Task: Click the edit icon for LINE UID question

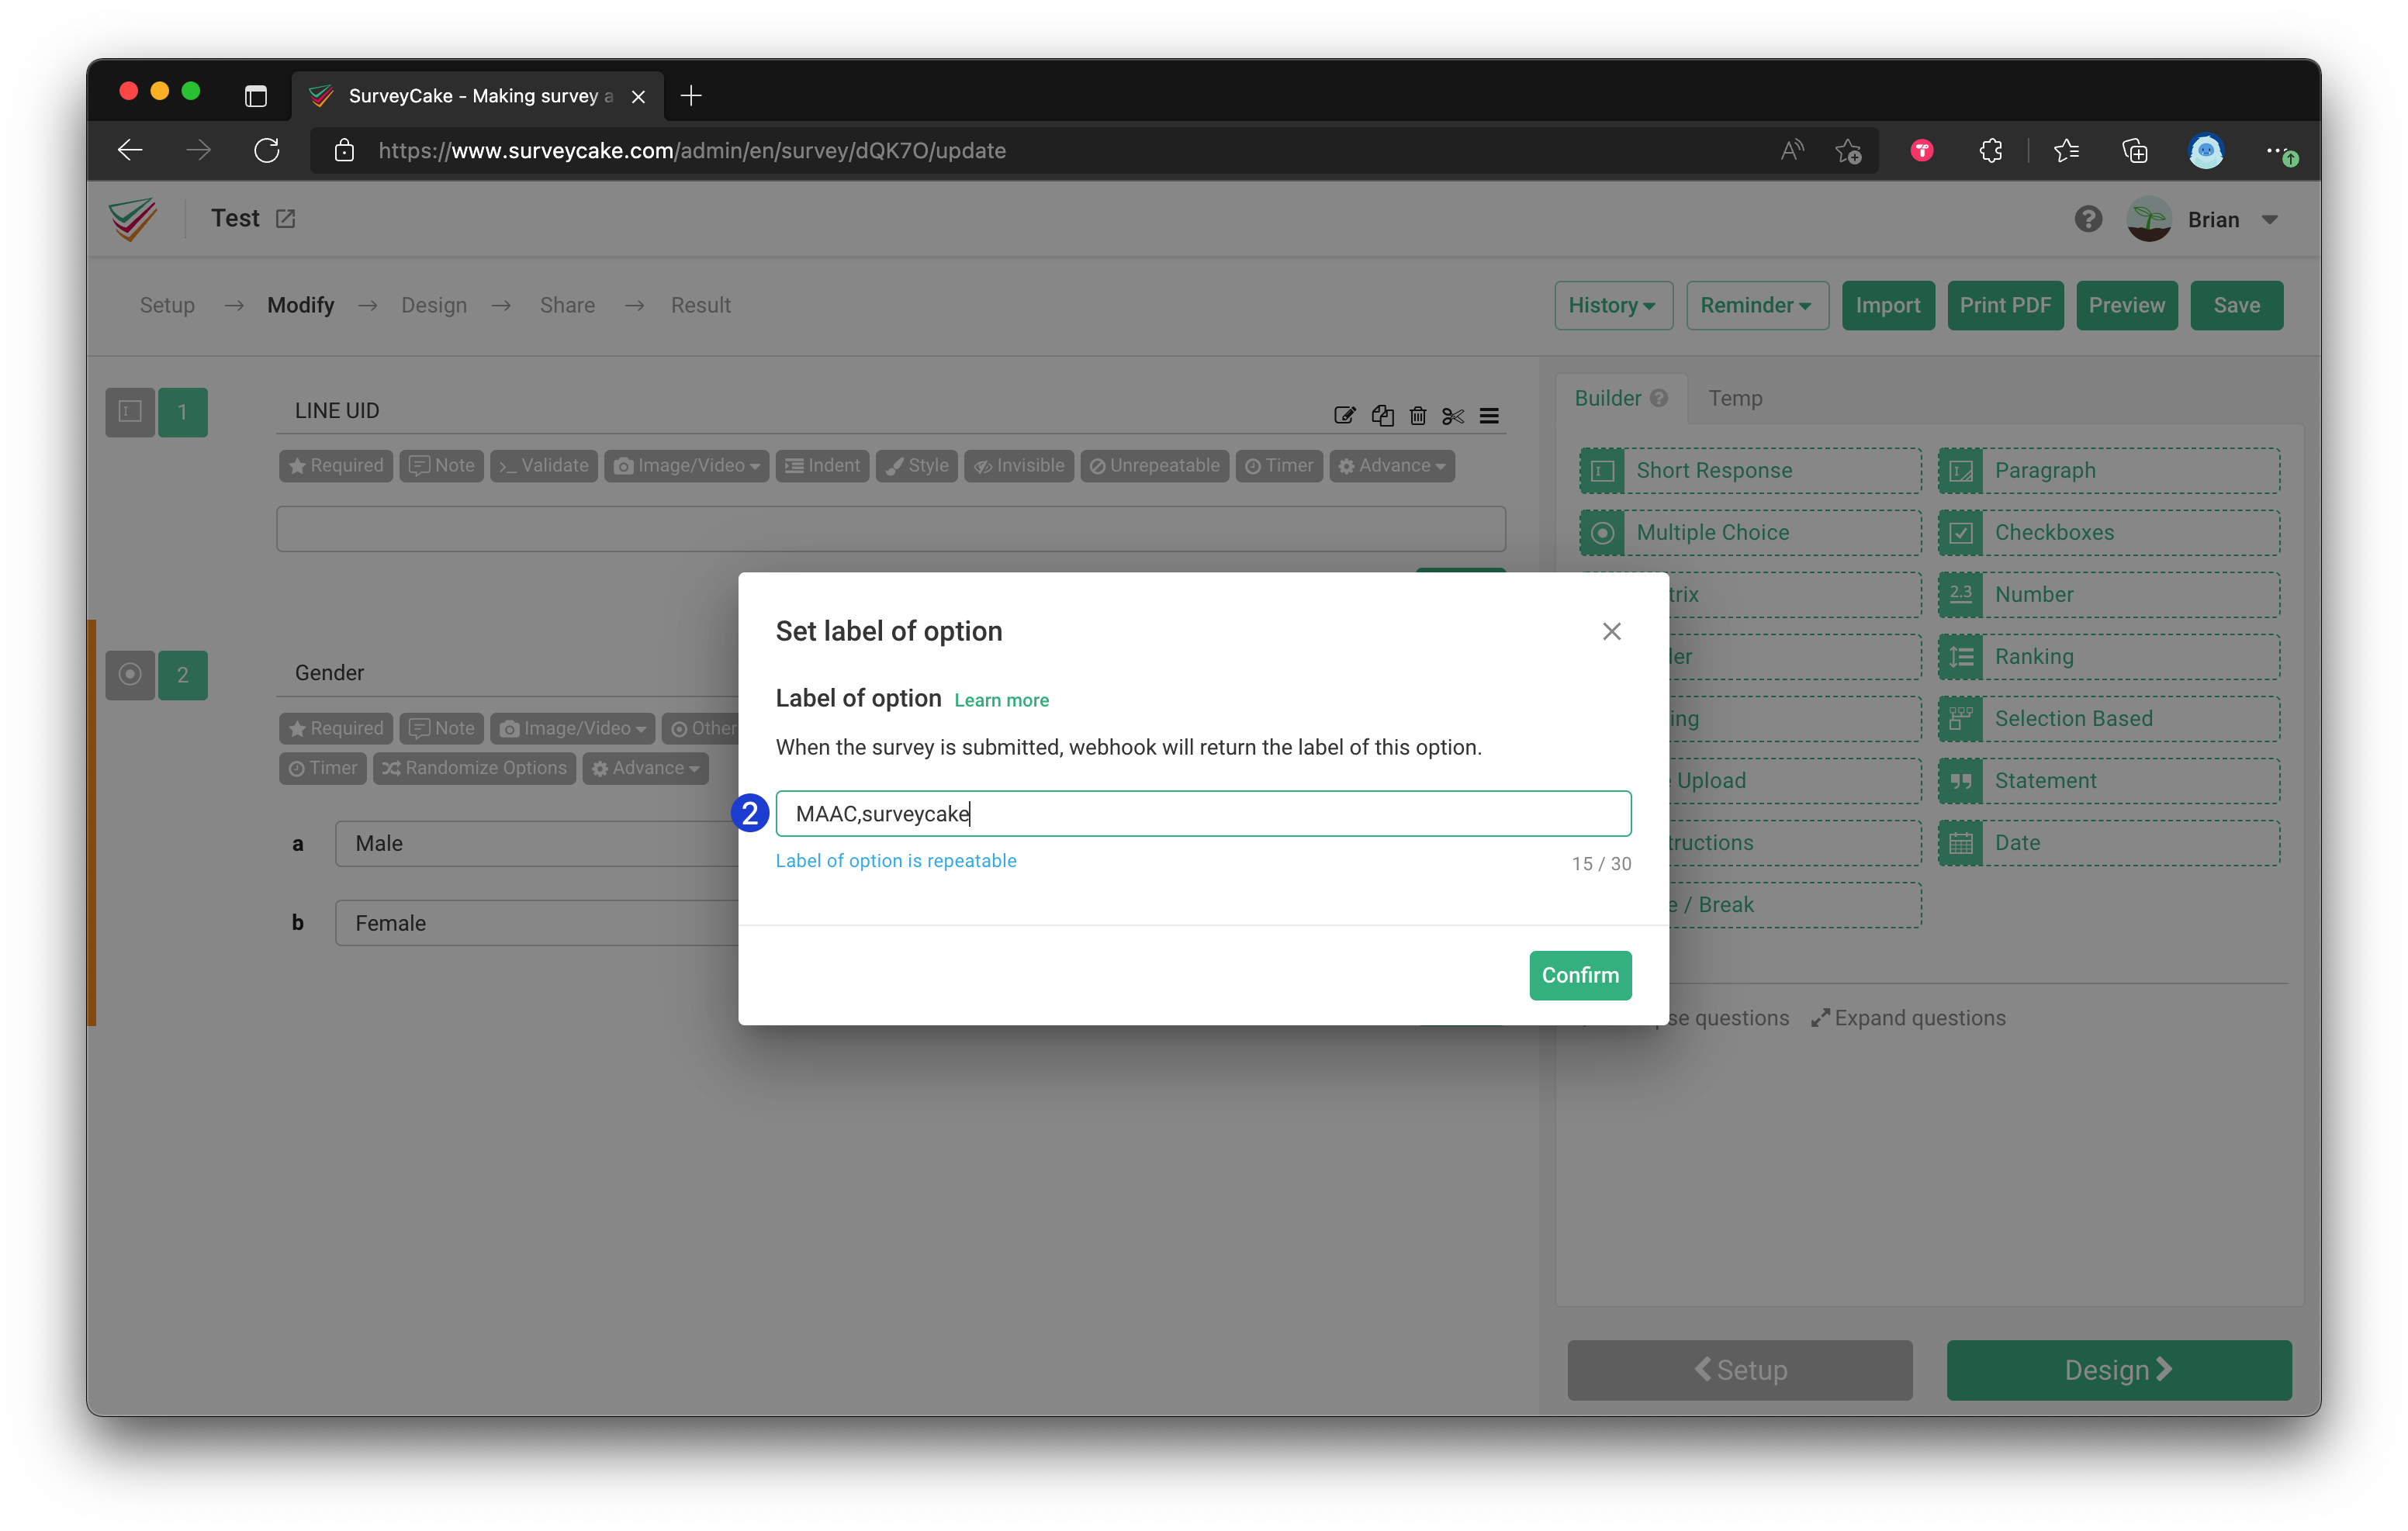Action: coord(1344,415)
